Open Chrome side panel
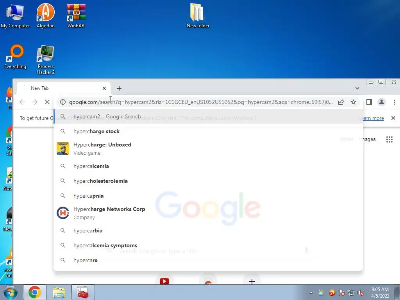 coord(369,102)
